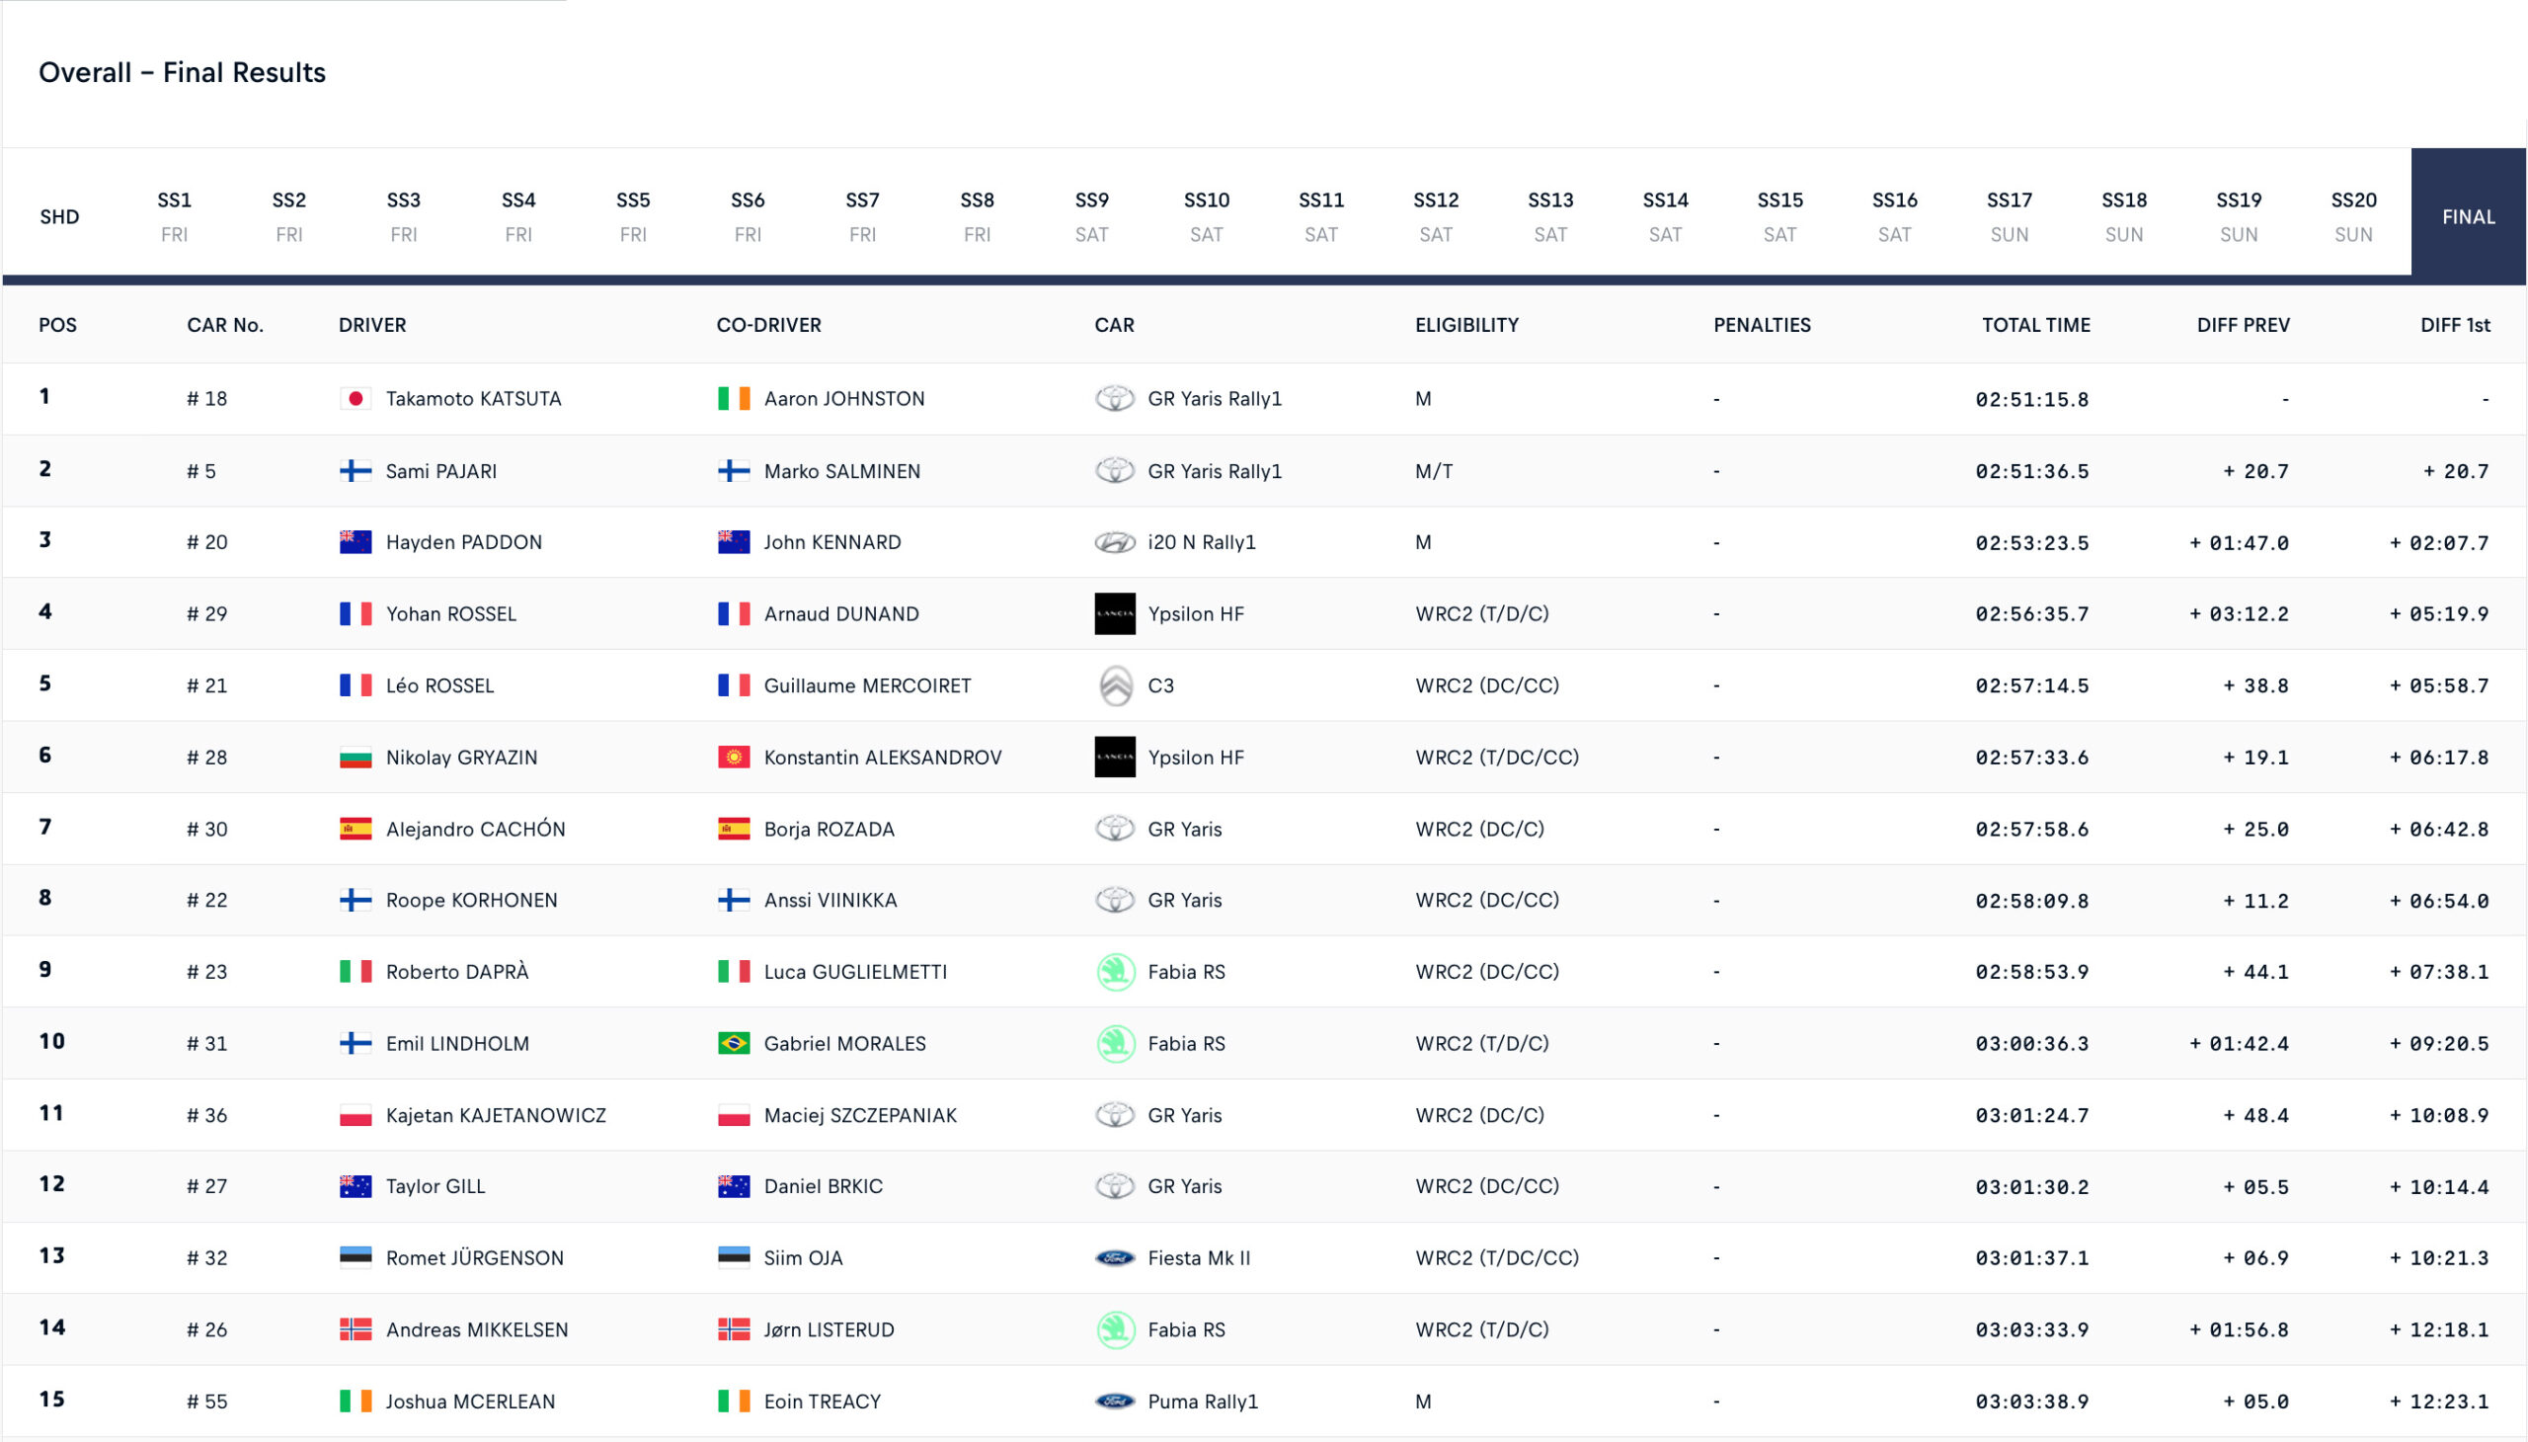The width and height of the screenshot is (2528, 1442).
Task: Click Norwegian flag beside Andreas Mikkelsen
Action: [x=355, y=1329]
